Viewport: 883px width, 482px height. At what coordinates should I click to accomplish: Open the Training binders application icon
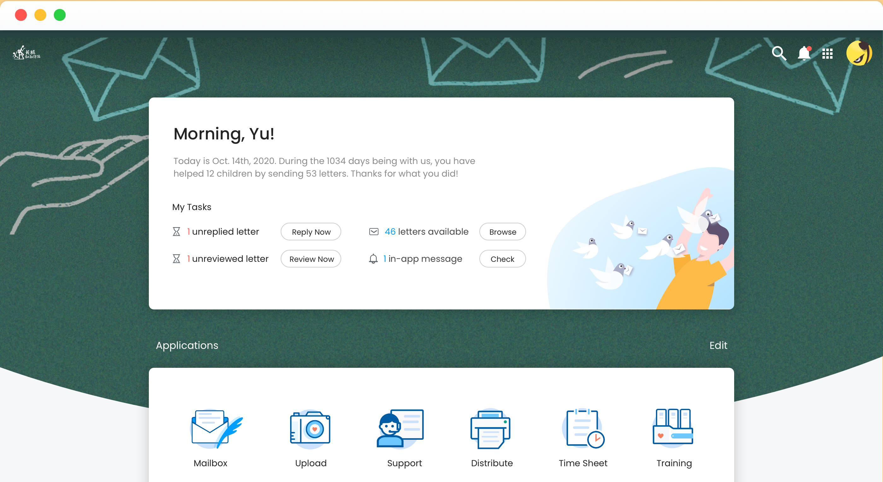[673, 428]
